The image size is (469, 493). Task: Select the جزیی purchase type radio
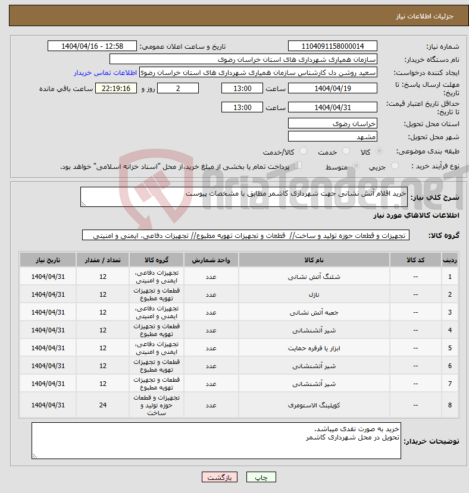[x=395, y=166]
